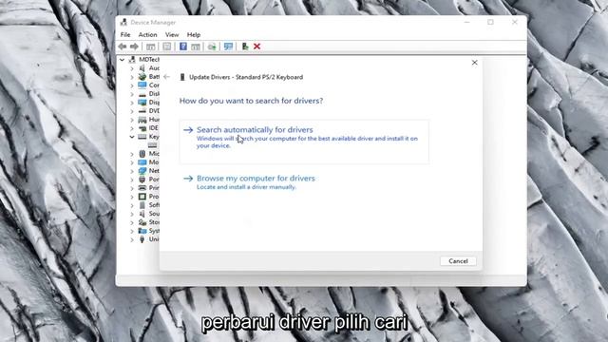
Task: Expand the Sound controllers chevron
Action: coord(132,214)
